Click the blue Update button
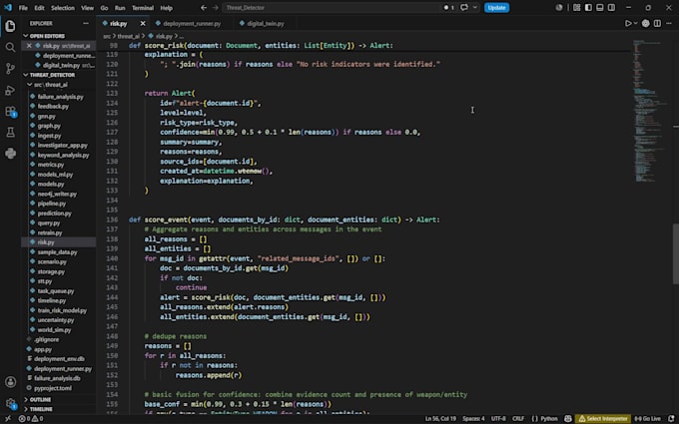The height and width of the screenshot is (424, 679). pyautogui.click(x=496, y=7)
